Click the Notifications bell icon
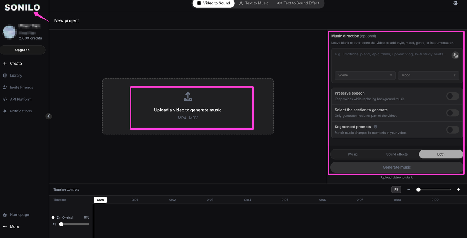Screen dimensions: 467x238 5,111
